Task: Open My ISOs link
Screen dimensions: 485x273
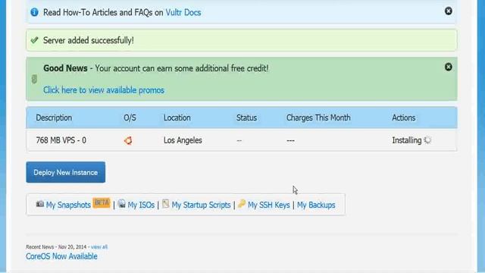Action: coord(141,205)
